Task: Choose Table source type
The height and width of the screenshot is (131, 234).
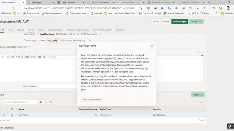Action: click(42, 40)
